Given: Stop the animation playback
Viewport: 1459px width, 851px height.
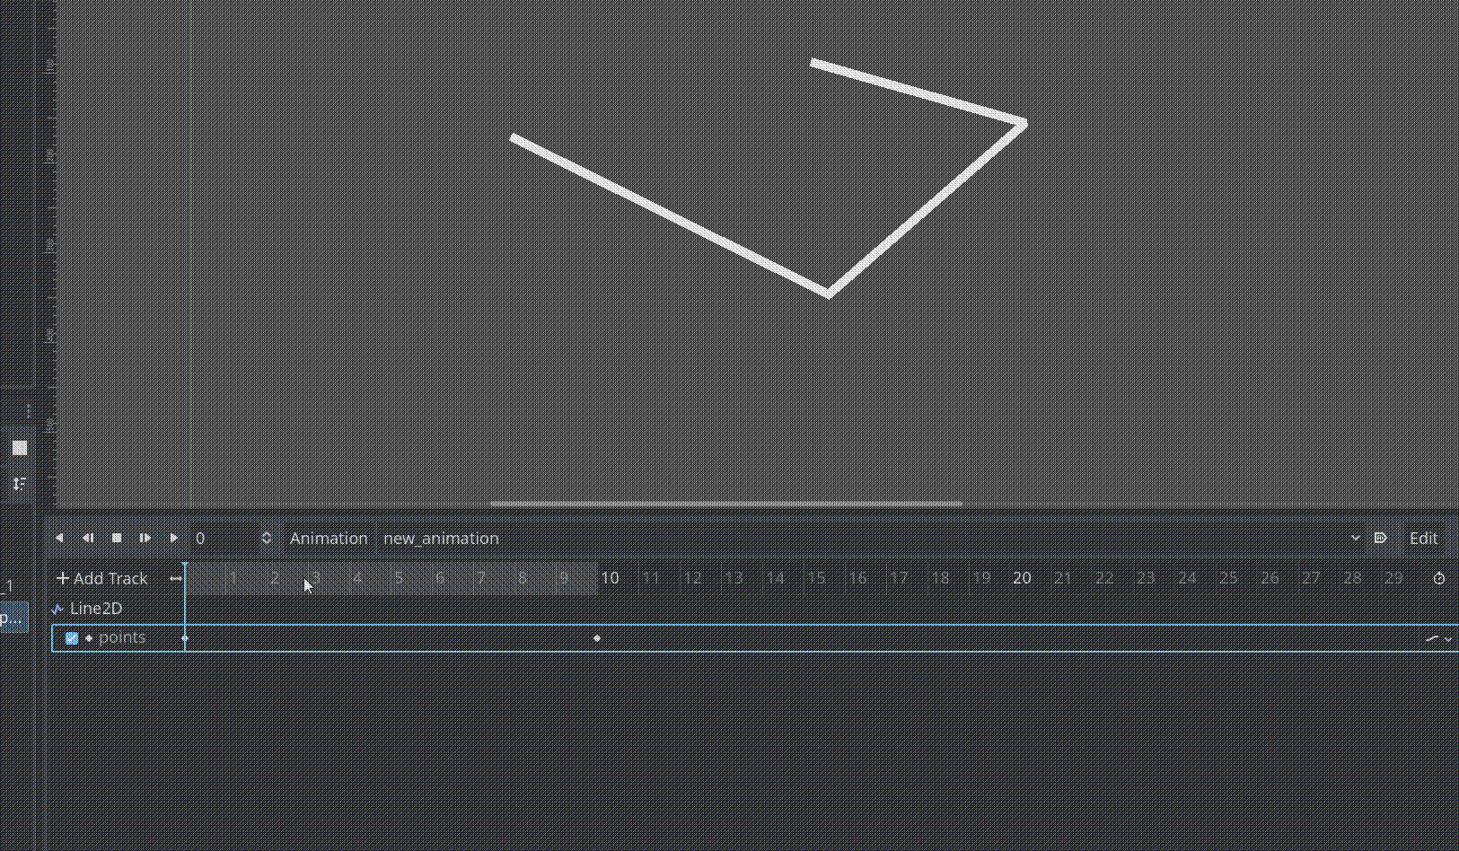Looking at the screenshot, I should (117, 538).
